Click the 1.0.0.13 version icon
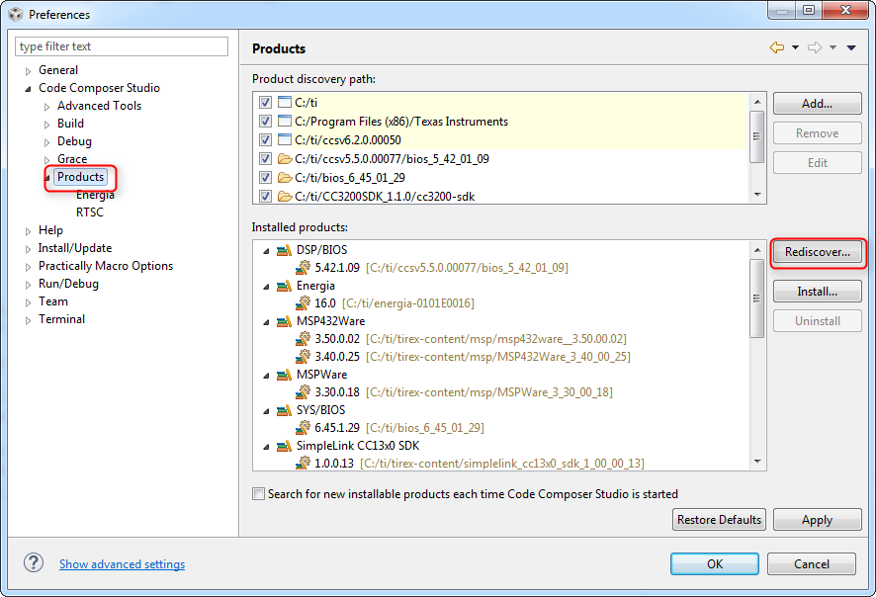 point(303,463)
